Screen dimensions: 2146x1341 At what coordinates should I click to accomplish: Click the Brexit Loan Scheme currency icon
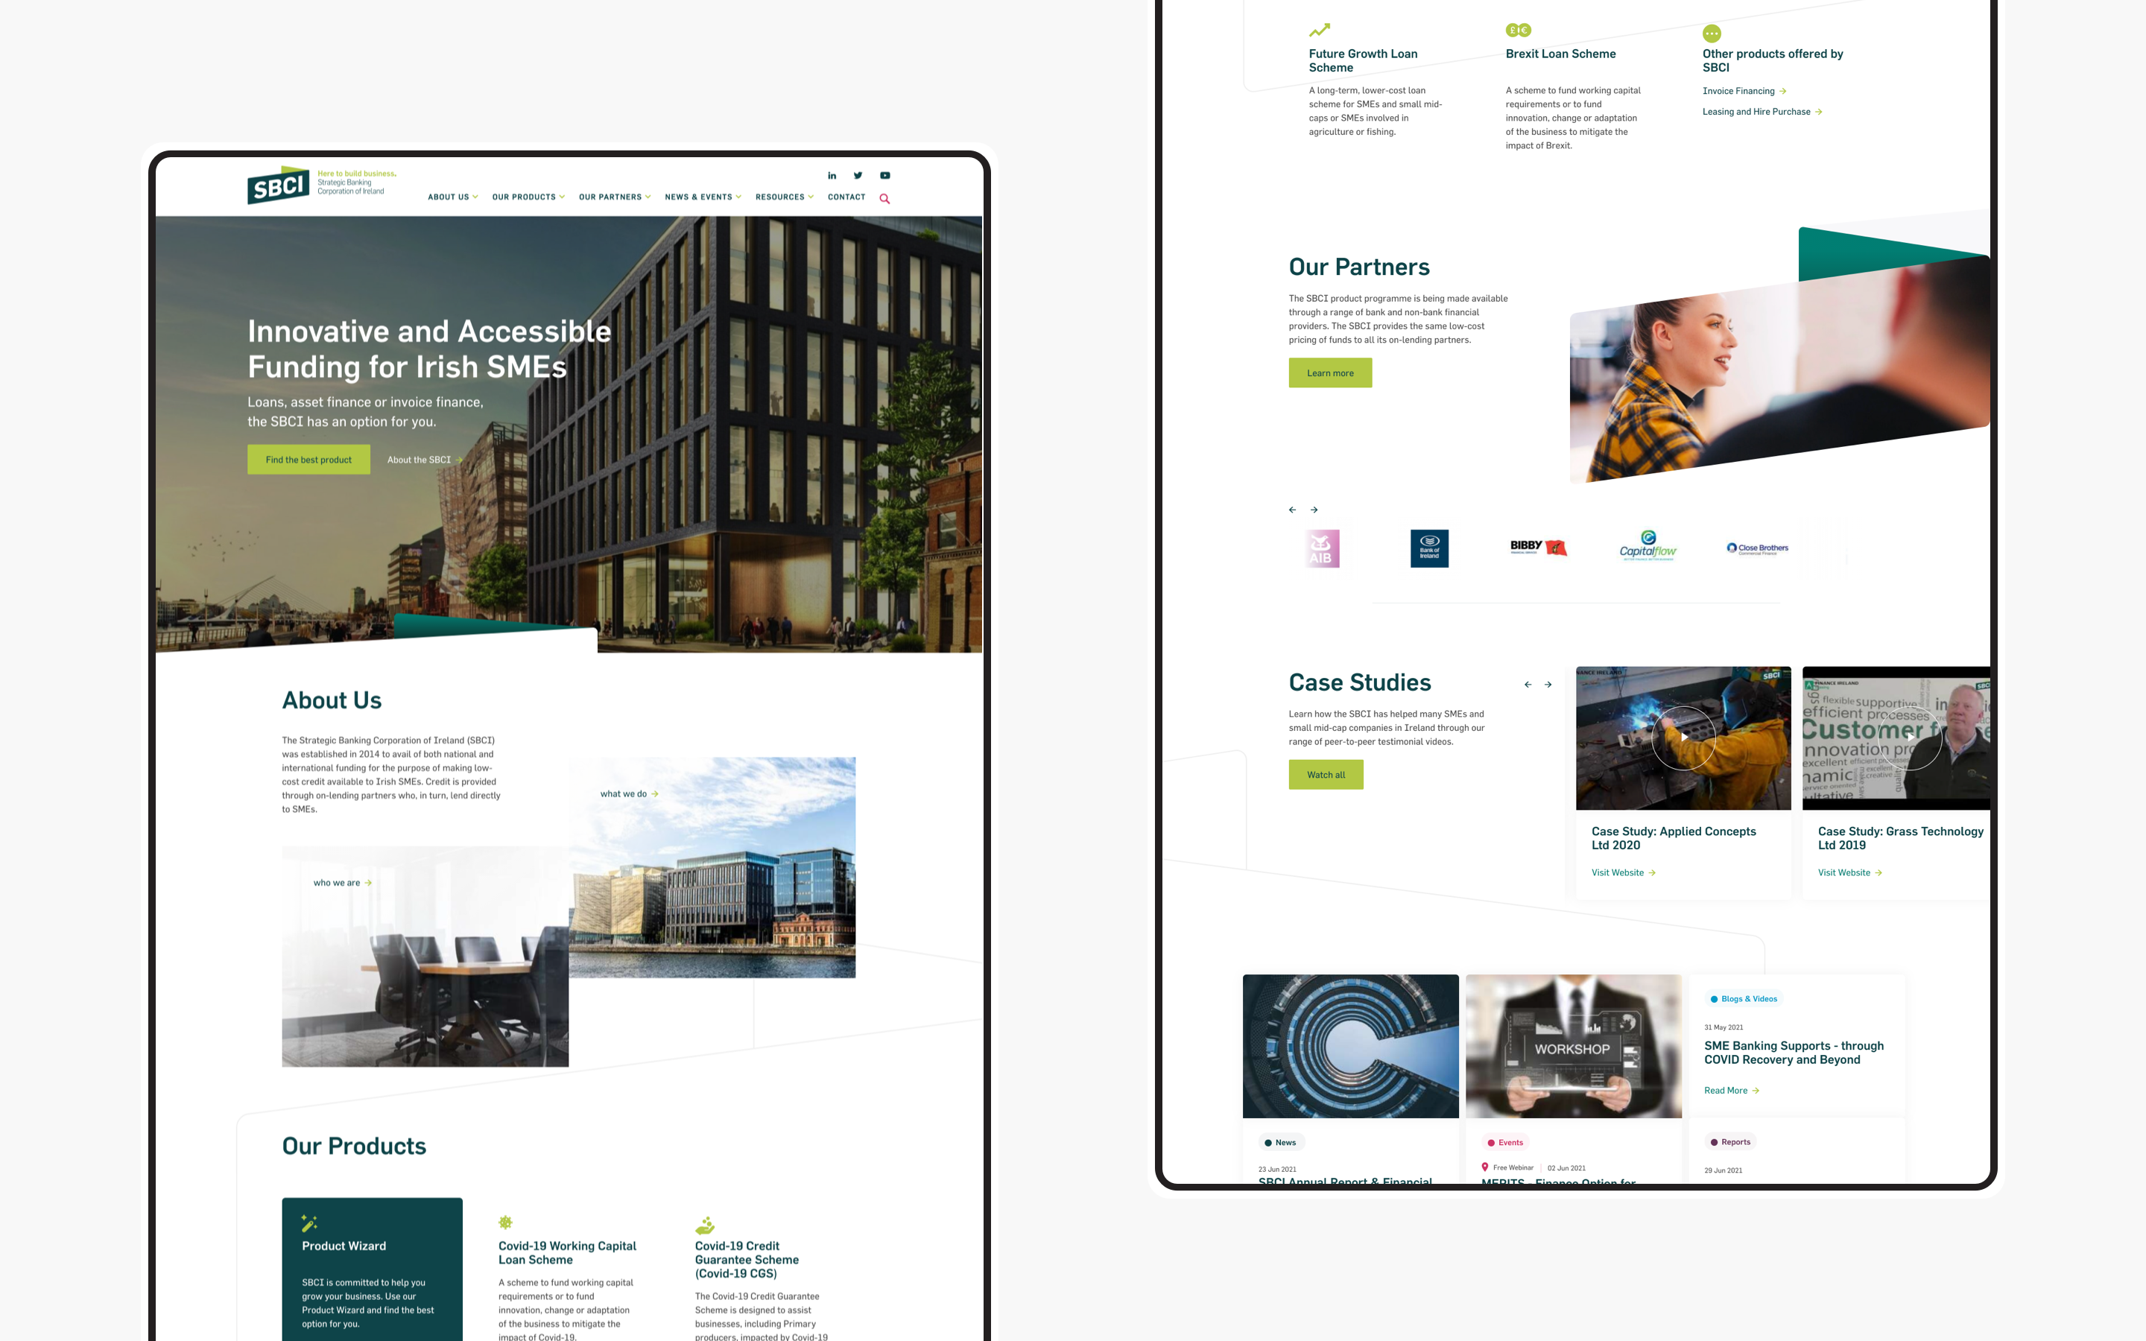1518,30
